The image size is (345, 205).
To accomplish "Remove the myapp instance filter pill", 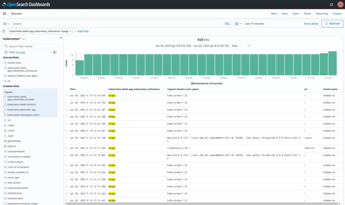I will point(70,31).
